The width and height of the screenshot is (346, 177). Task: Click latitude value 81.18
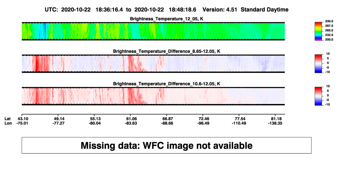pos(276,119)
